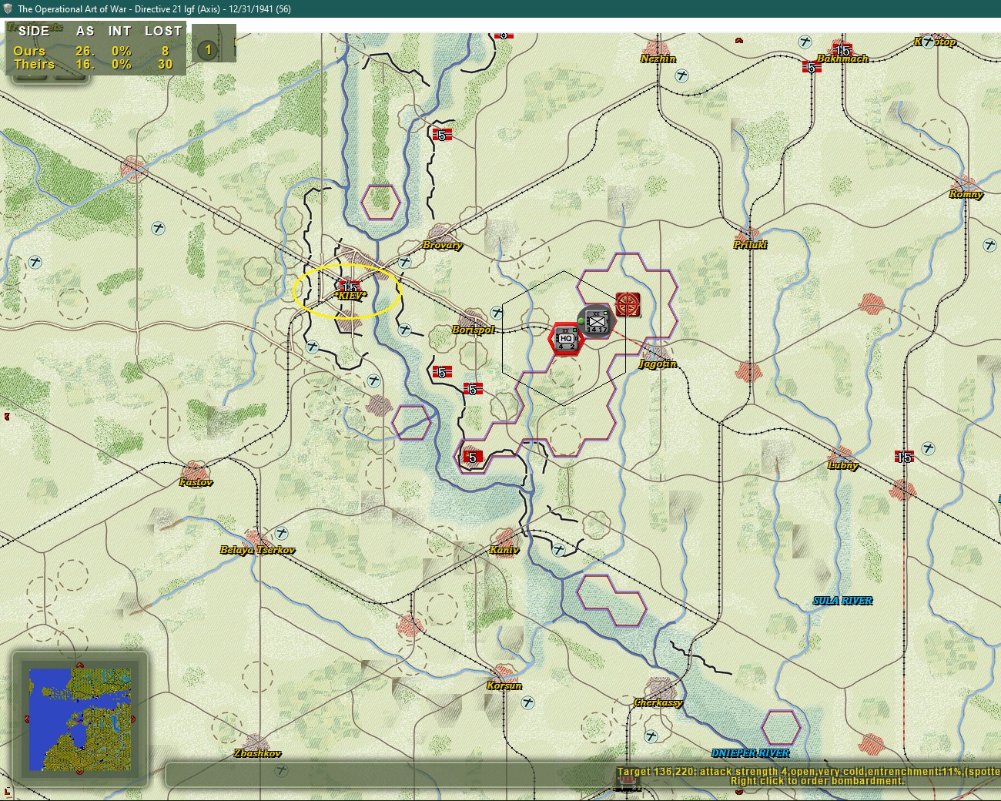Click the airfield marker southeast of Nezhin

(681, 75)
